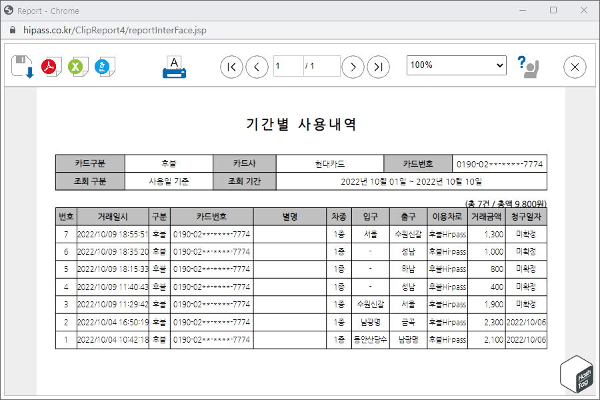Click the date range 2022년 10월 01일 cell

(411, 181)
